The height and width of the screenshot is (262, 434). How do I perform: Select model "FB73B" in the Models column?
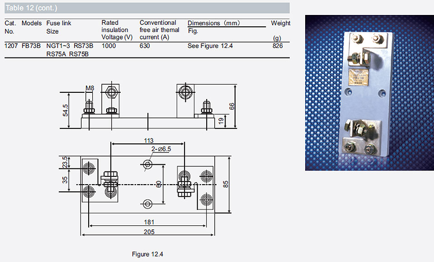click(x=31, y=46)
